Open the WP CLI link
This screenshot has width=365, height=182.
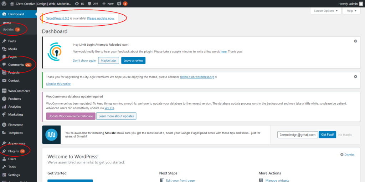(x=109, y=108)
